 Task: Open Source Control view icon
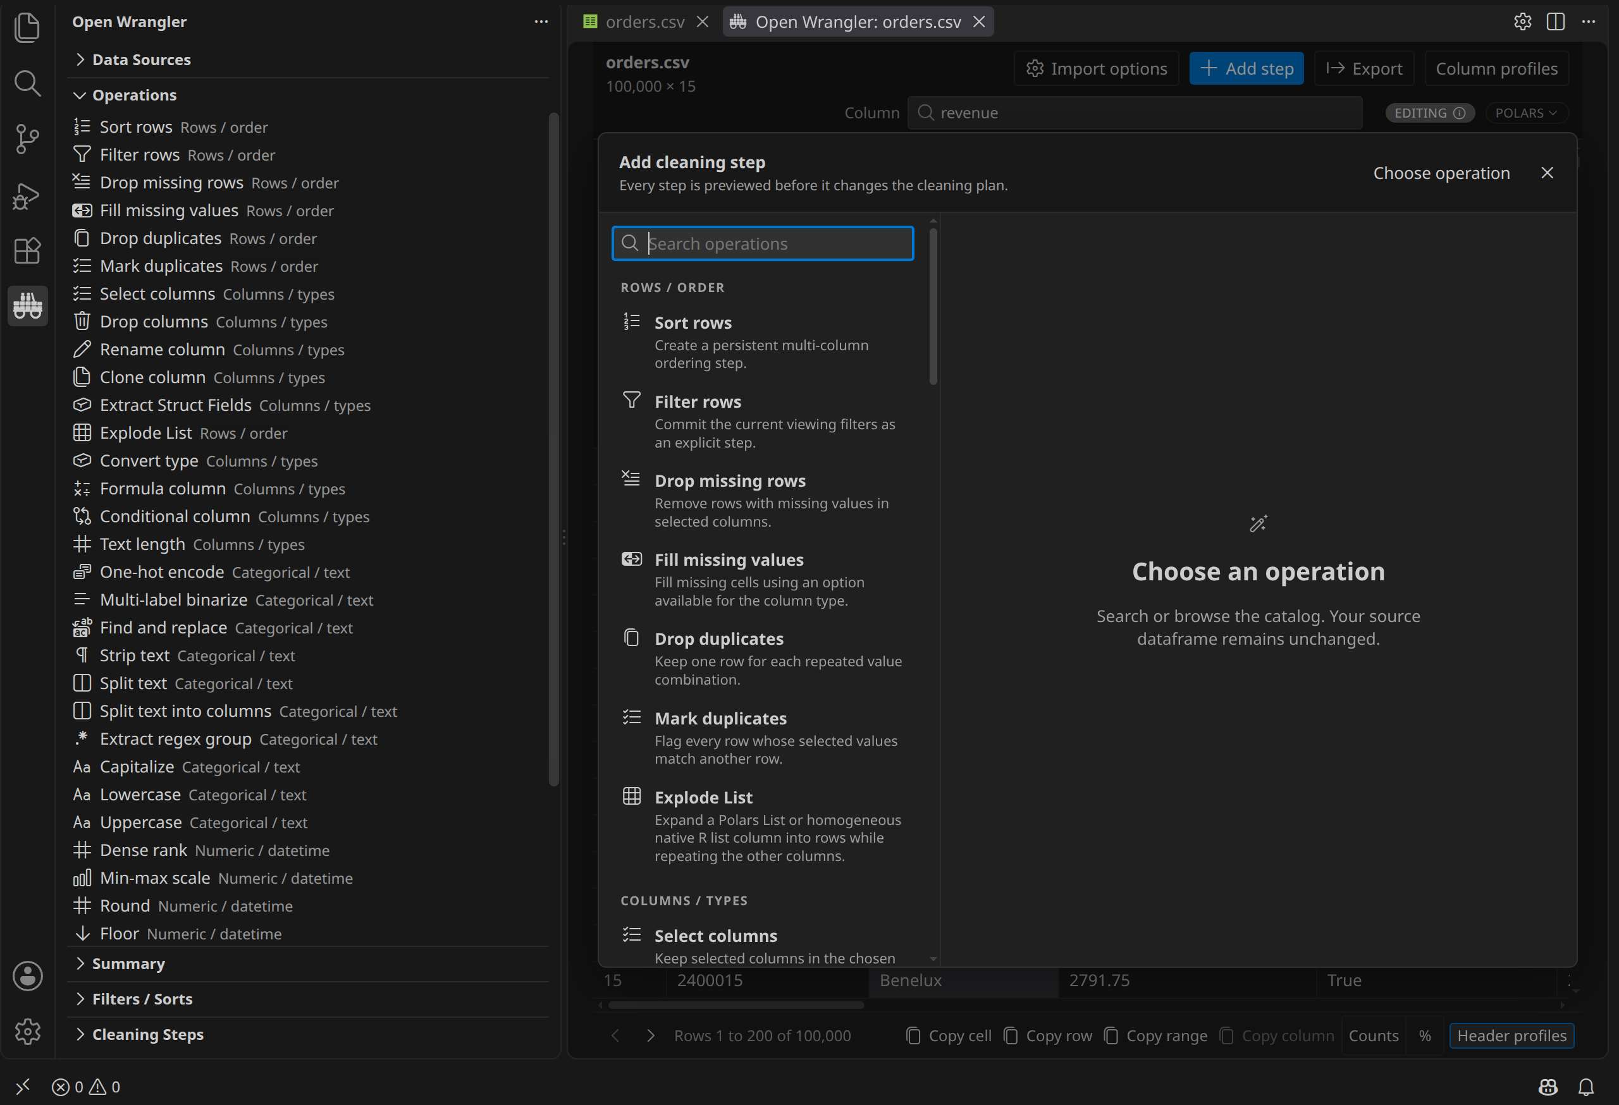[27, 139]
